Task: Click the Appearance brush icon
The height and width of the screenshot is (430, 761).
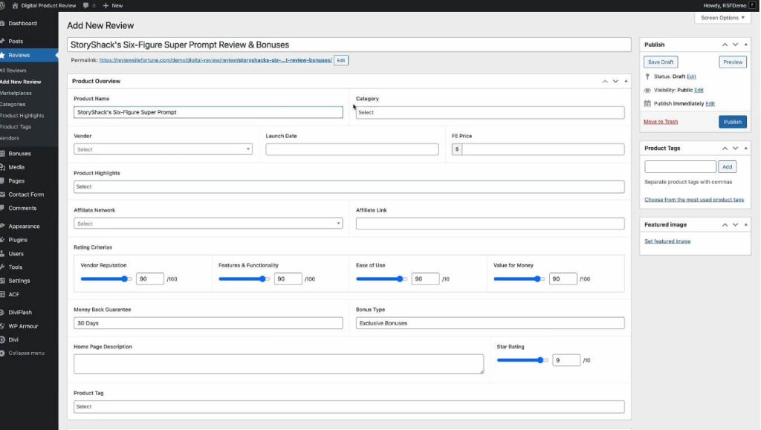Action: [x=2, y=226]
